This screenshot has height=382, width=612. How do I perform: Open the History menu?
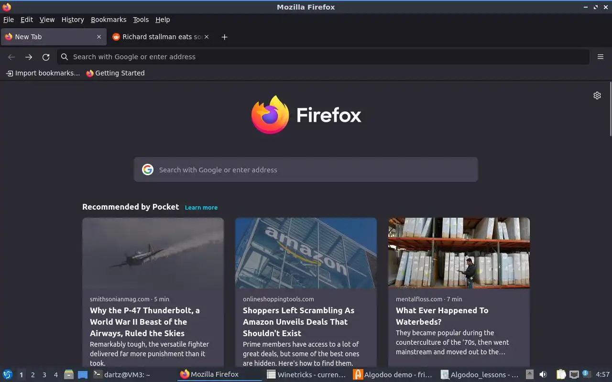coord(73,20)
